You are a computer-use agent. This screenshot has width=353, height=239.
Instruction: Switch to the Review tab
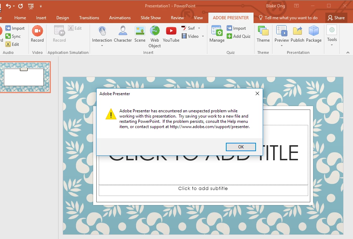click(x=177, y=18)
